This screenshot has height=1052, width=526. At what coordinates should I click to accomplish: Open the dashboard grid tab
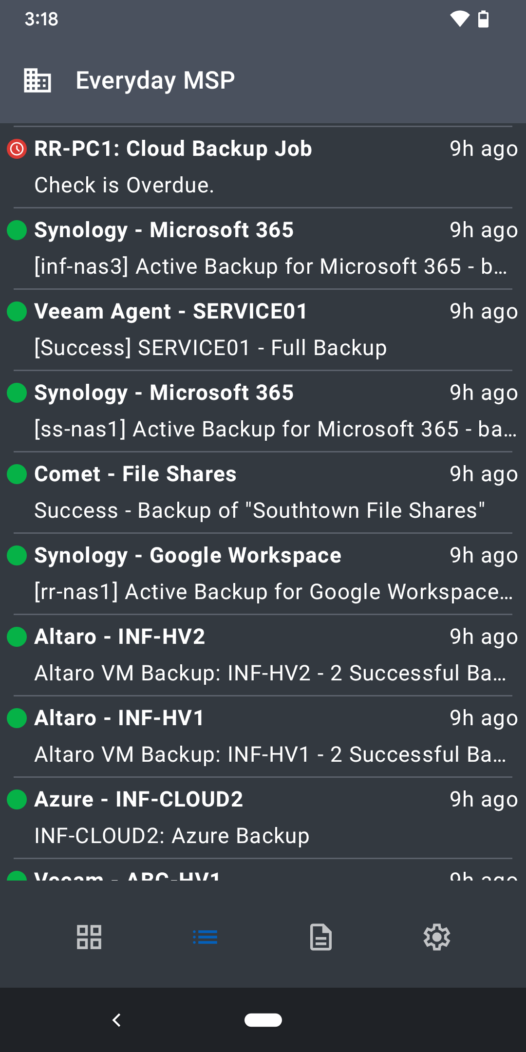click(89, 937)
